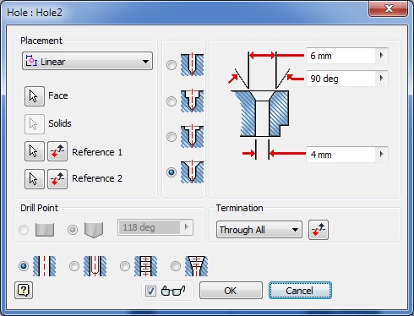Flip the termination direction
The width and height of the screenshot is (414, 316).
[x=319, y=230]
